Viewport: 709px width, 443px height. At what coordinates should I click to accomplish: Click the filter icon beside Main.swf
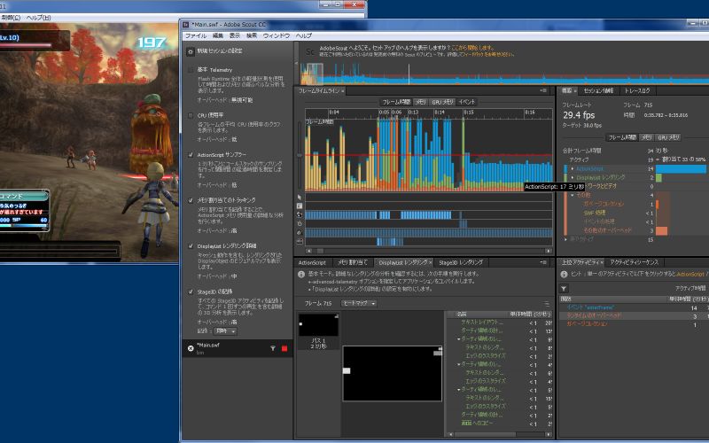(272, 349)
